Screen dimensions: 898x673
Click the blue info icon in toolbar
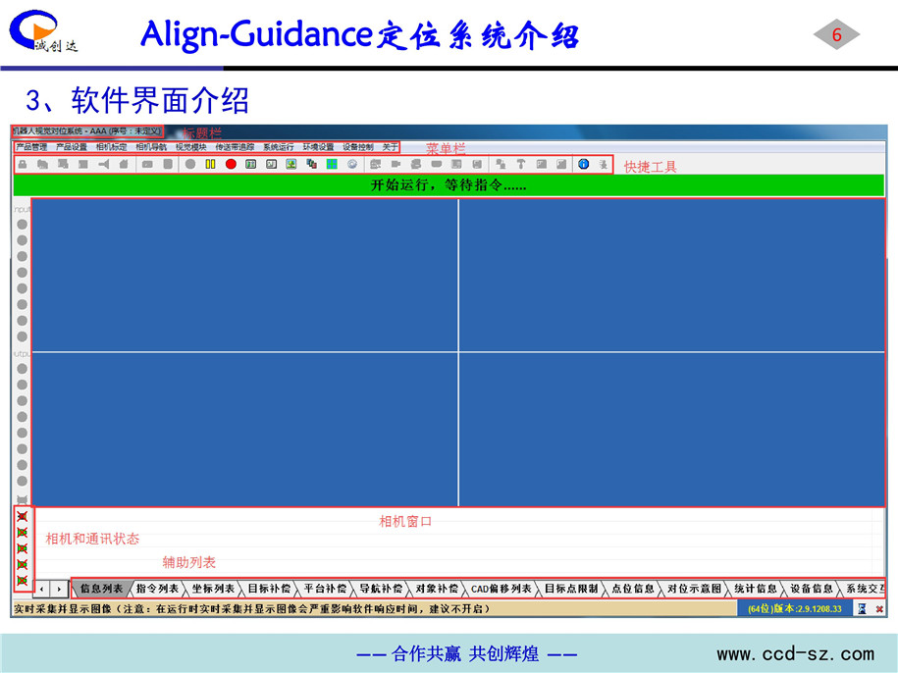(583, 164)
